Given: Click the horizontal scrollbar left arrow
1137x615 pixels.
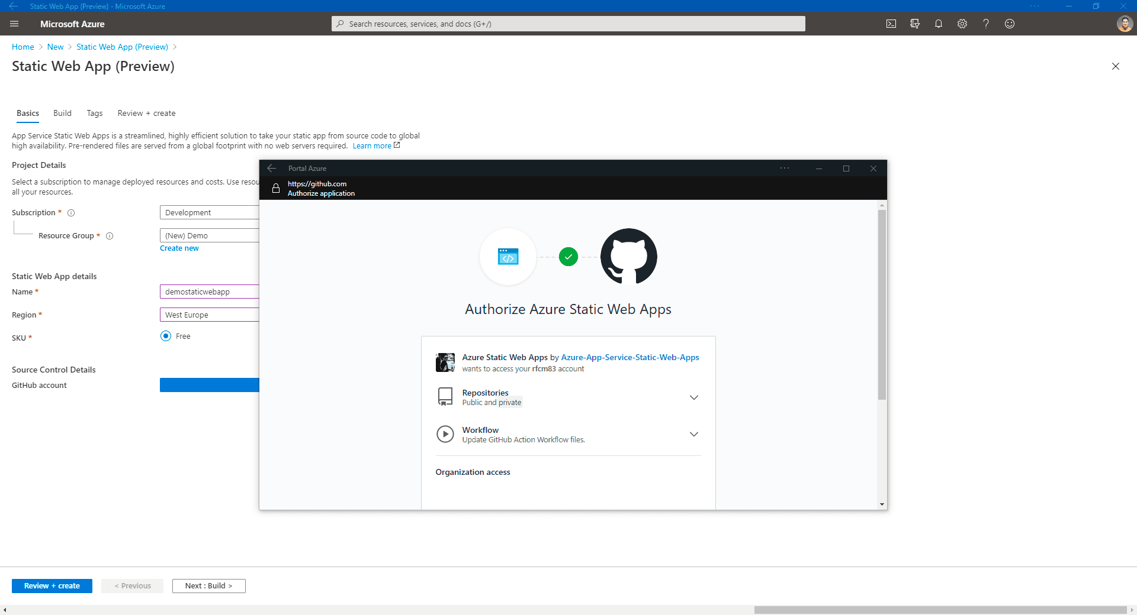Looking at the screenshot, I should click(x=5, y=610).
